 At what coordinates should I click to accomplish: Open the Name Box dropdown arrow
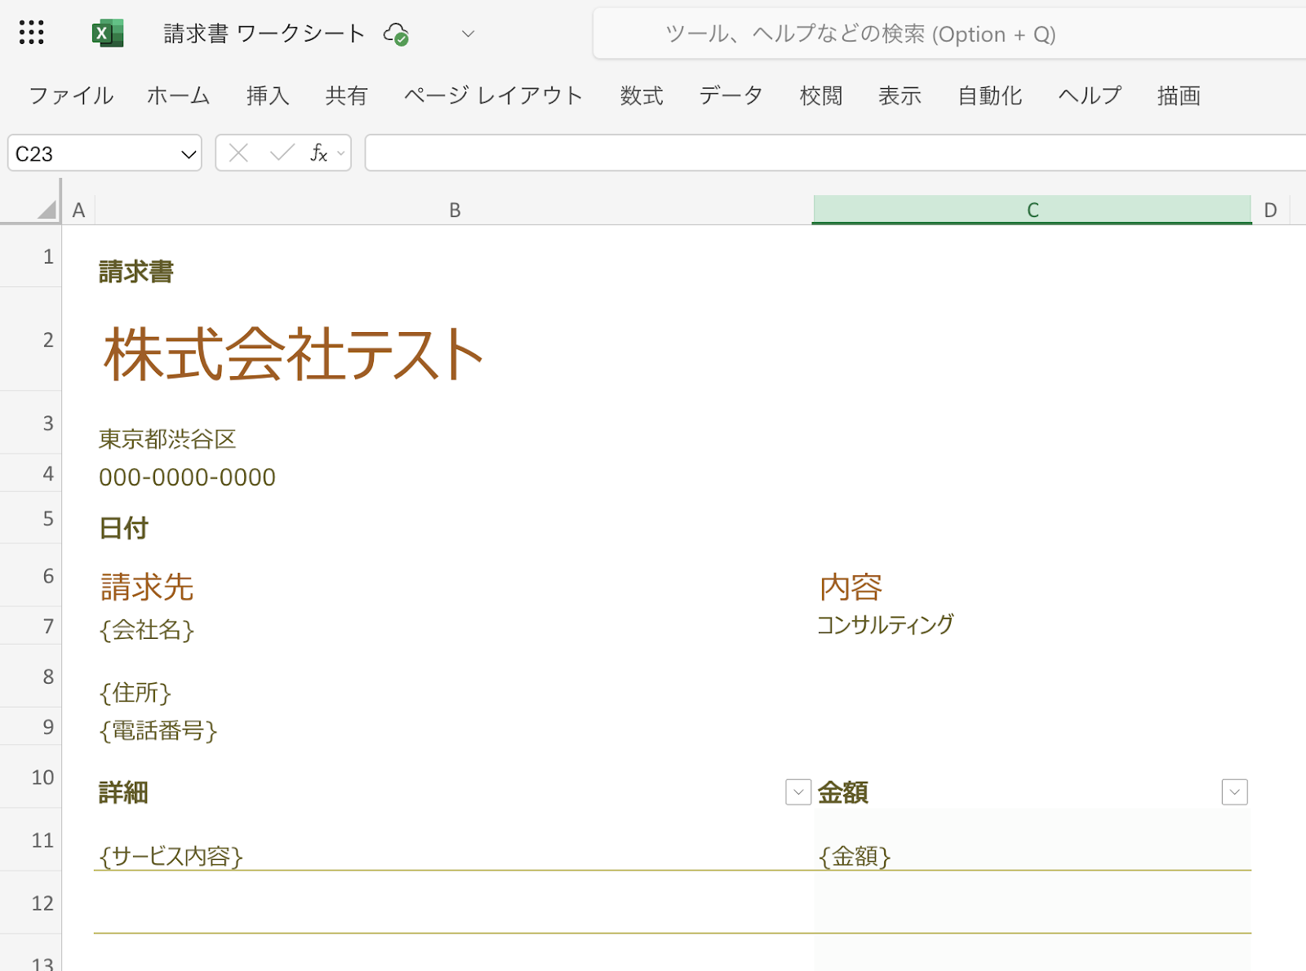(x=189, y=154)
